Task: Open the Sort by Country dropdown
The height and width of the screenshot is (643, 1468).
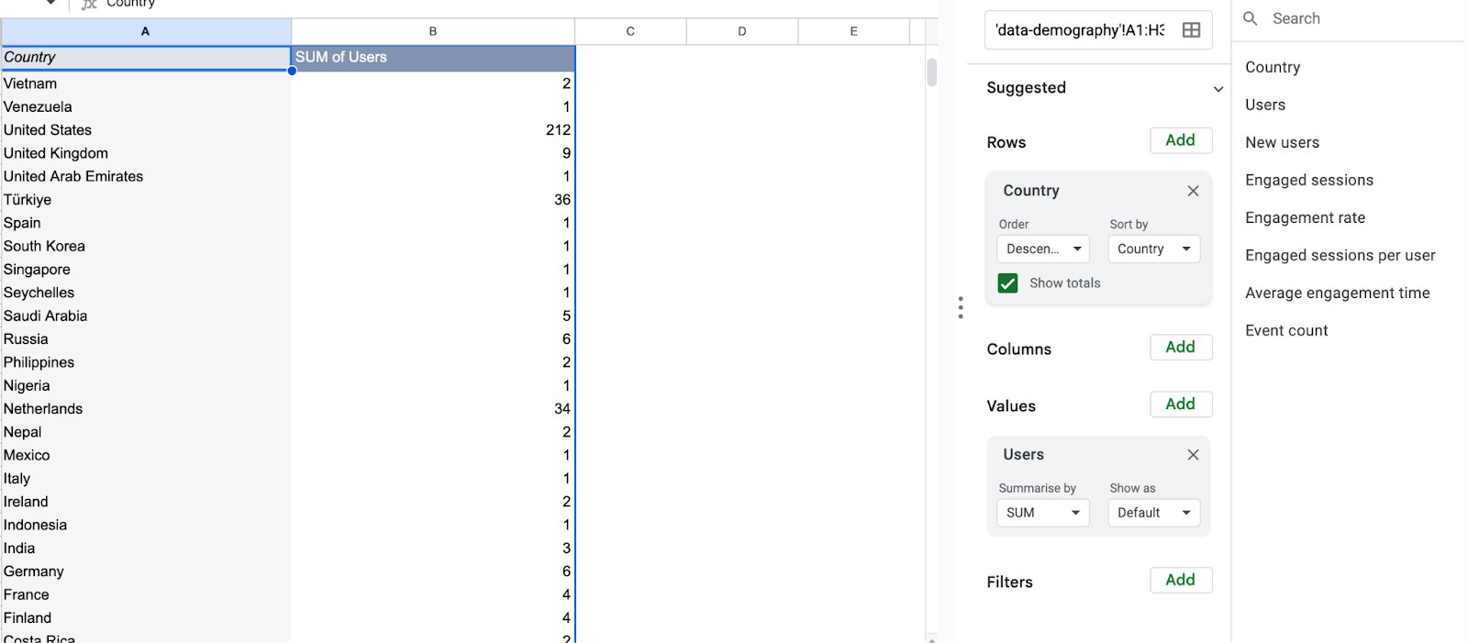Action: click(1153, 249)
